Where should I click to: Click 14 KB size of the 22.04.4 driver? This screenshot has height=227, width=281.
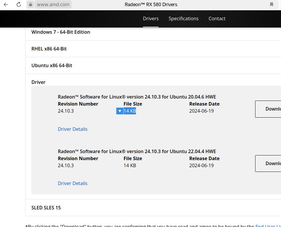click(x=130, y=165)
